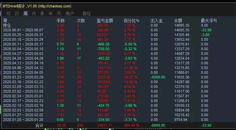Click the -750.00 loss amount

coord(103,49)
